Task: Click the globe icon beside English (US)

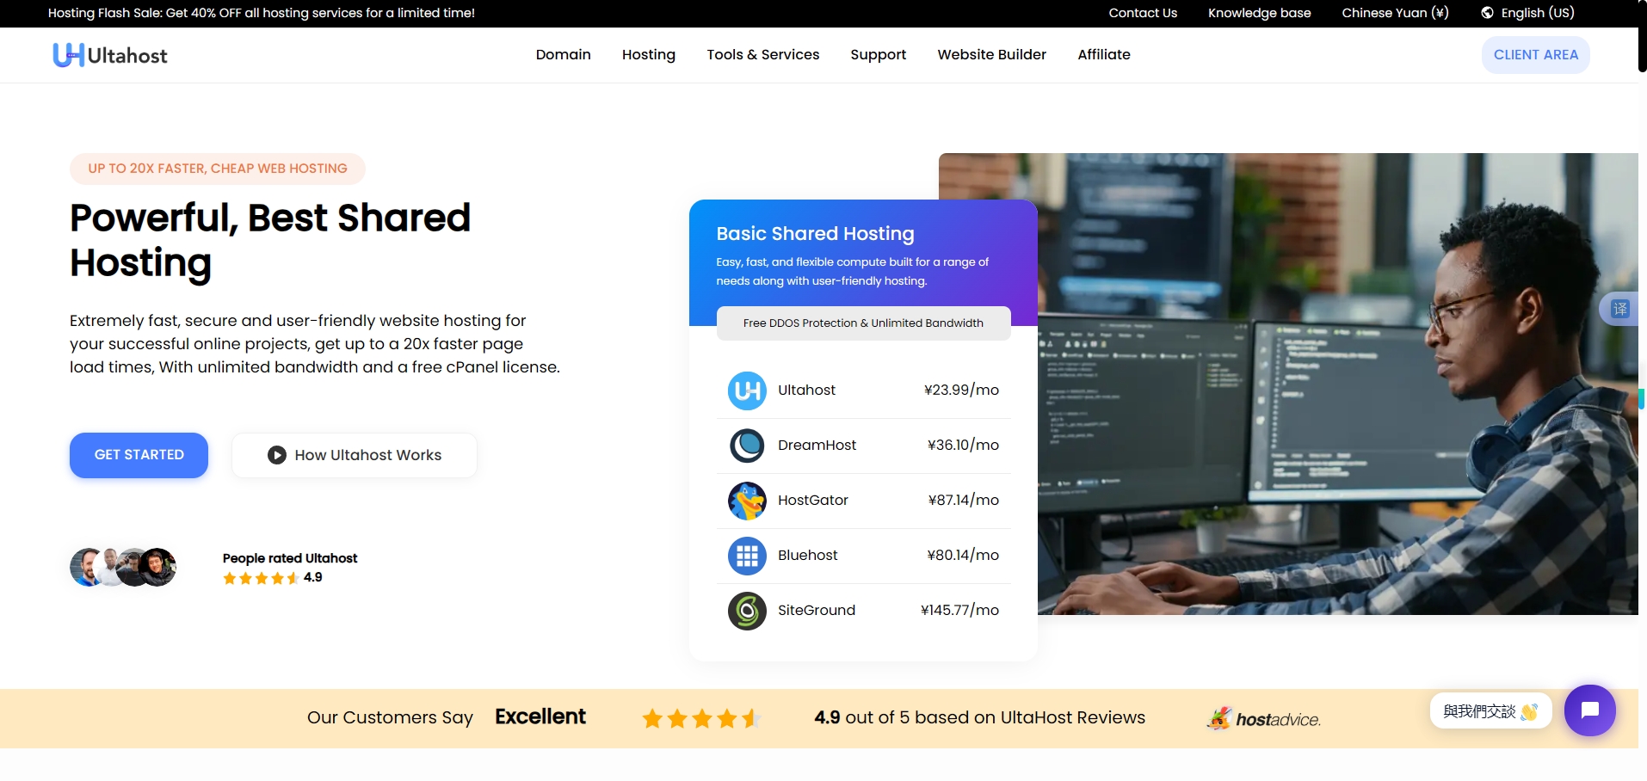Action: (x=1487, y=13)
